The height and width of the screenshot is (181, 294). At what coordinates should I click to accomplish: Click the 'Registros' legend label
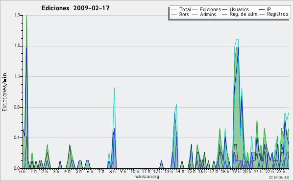point(277,14)
